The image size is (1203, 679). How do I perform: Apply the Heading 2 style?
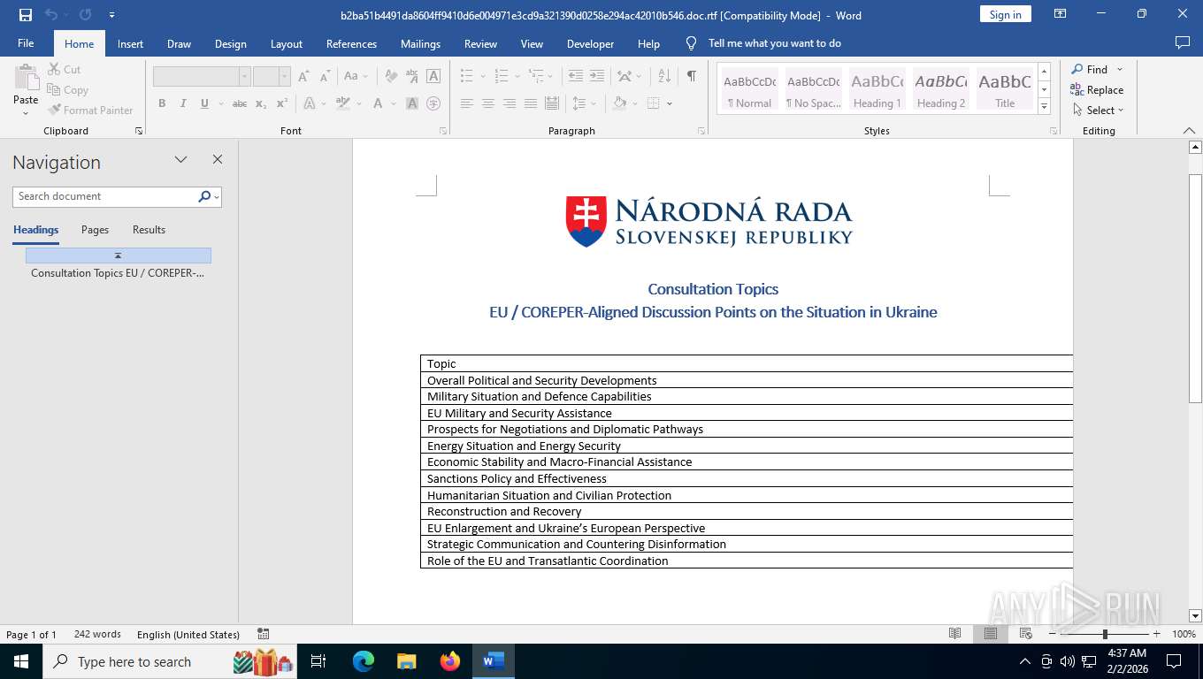coord(940,89)
